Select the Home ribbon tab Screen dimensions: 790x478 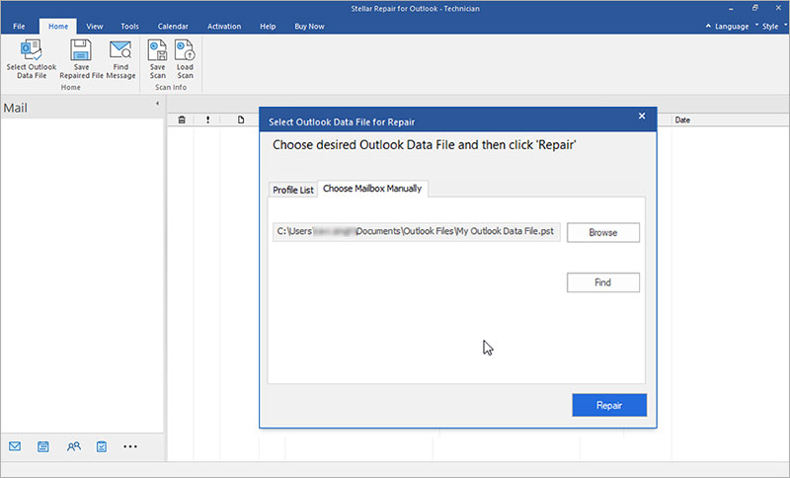(58, 27)
